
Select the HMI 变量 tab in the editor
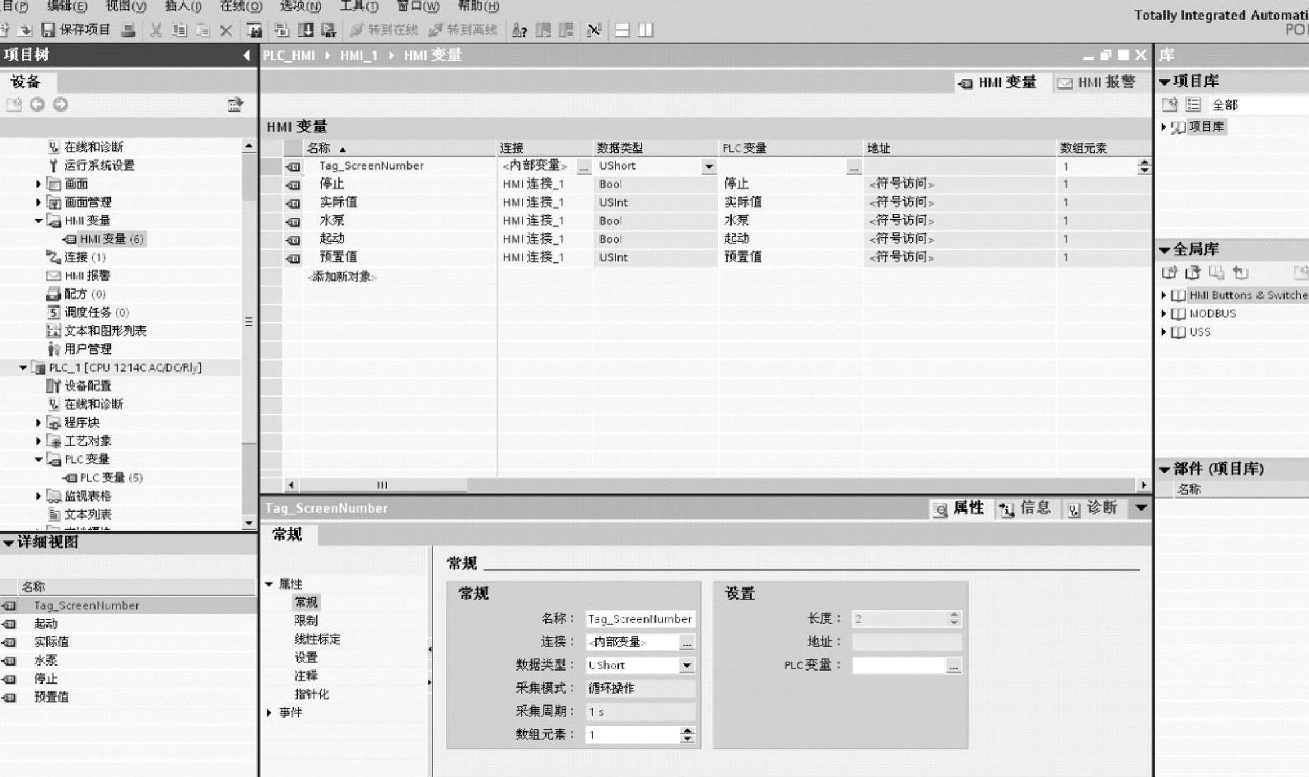[998, 82]
